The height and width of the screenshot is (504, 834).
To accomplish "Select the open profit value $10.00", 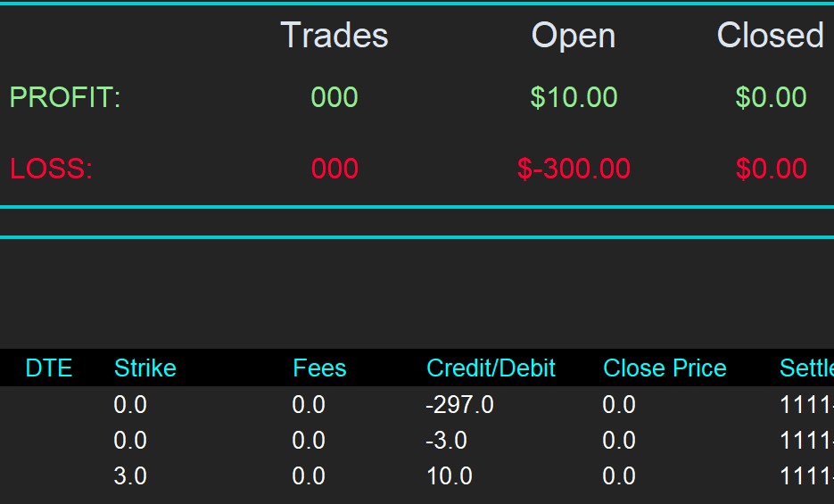I will (574, 97).
